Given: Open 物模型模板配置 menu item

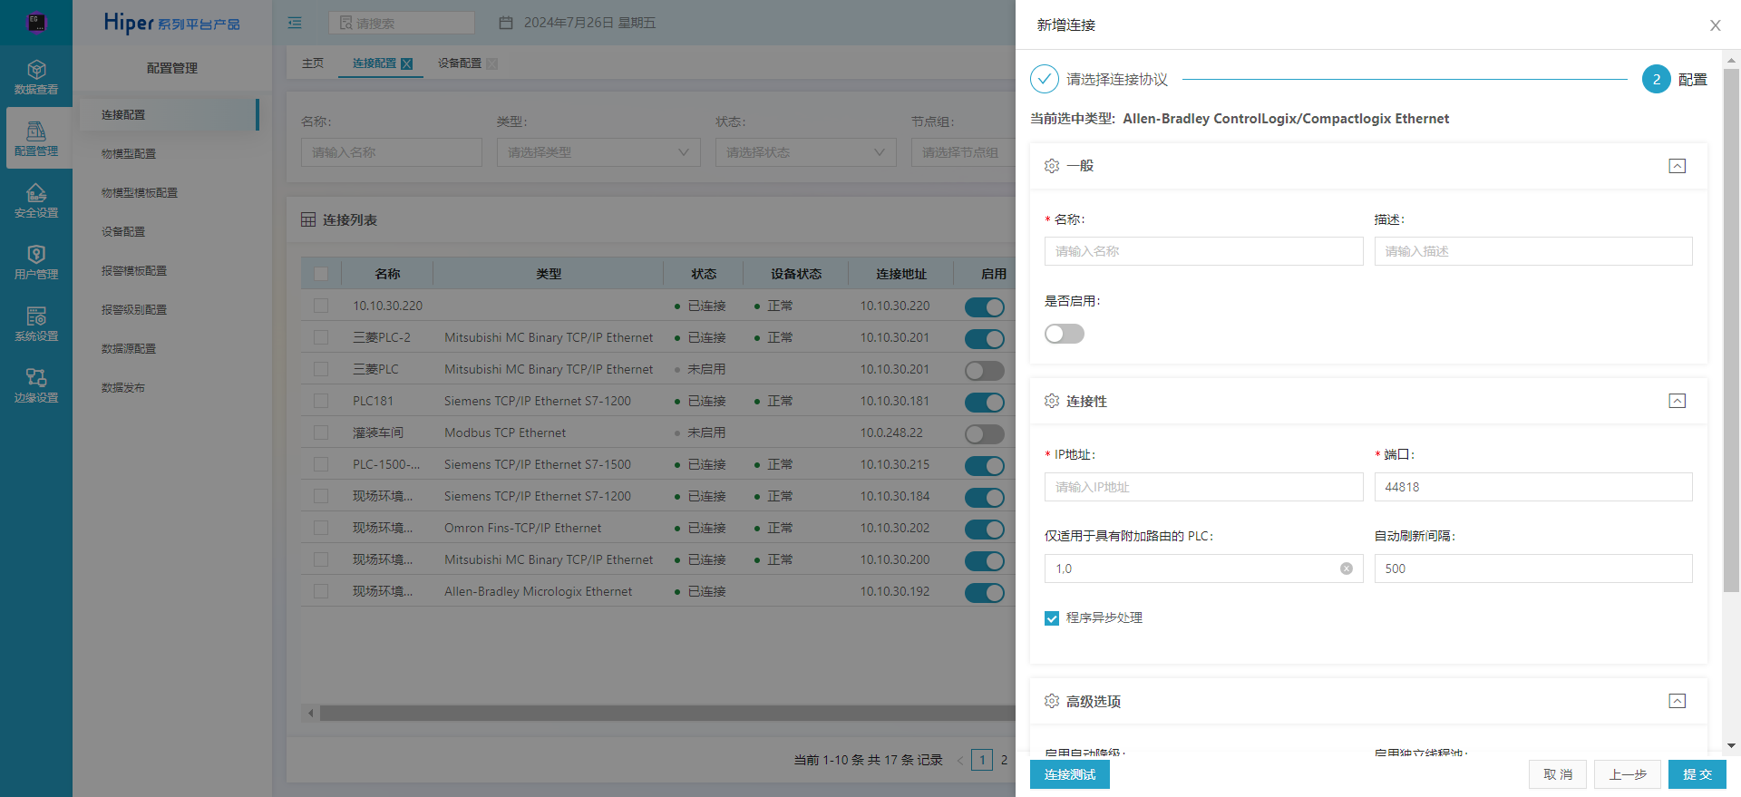Looking at the screenshot, I should (140, 193).
